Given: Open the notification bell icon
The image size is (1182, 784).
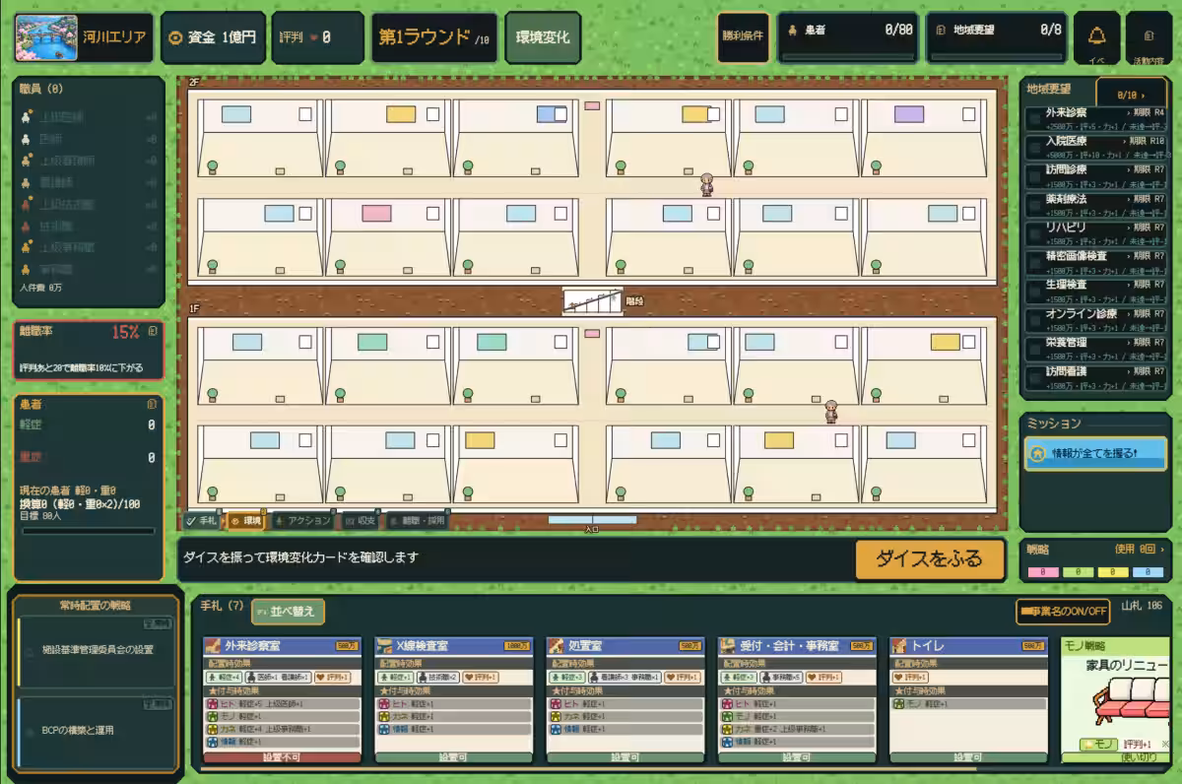Looking at the screenshot, I should point(1096,34).
